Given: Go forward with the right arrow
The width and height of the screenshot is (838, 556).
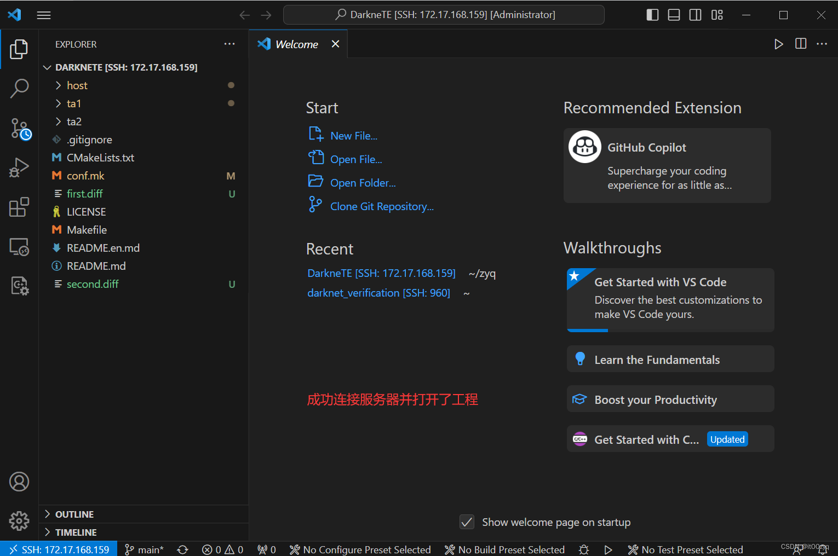Looking at the screenshot, I should pos(266,15).
